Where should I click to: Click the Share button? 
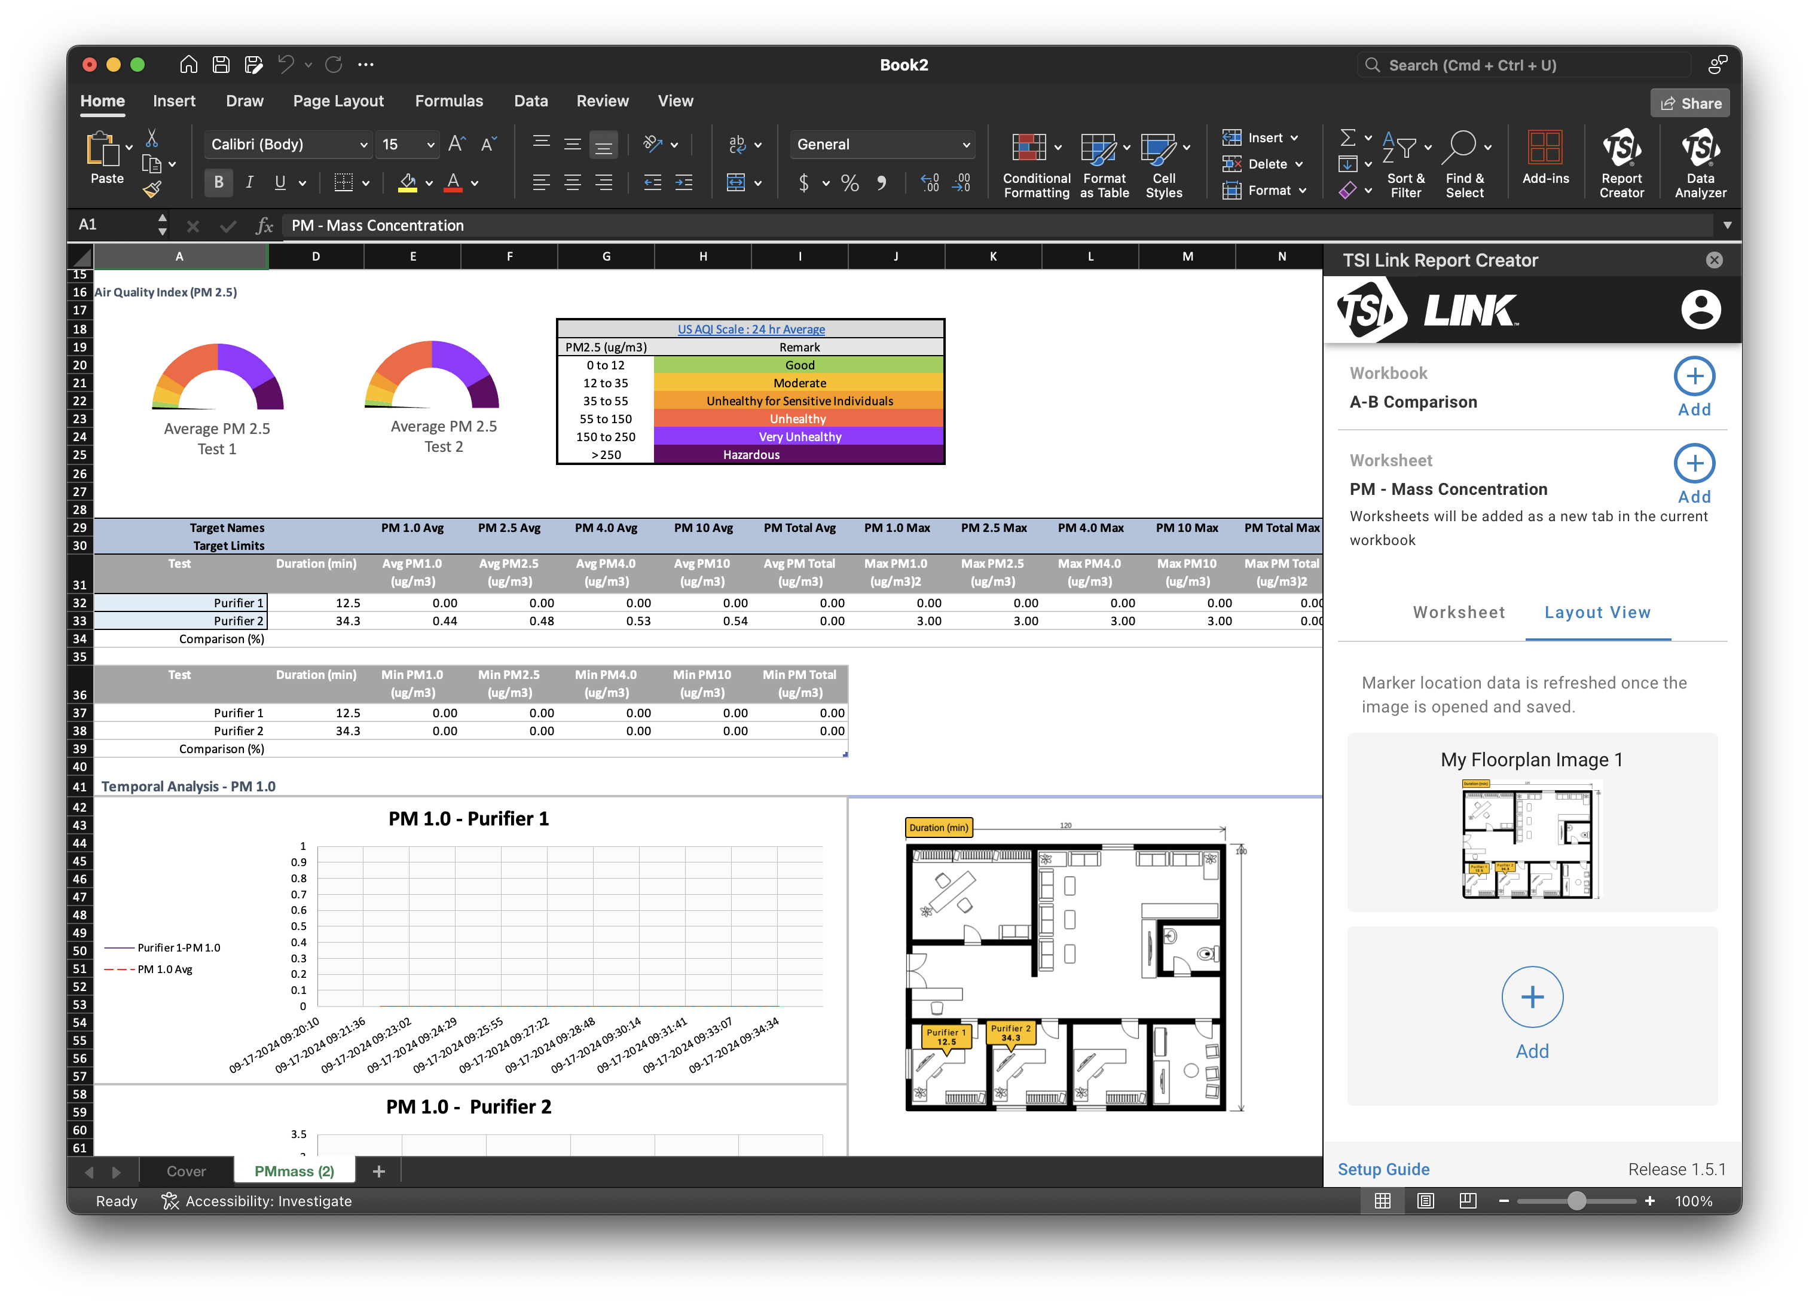click(x=1689, y=103)
